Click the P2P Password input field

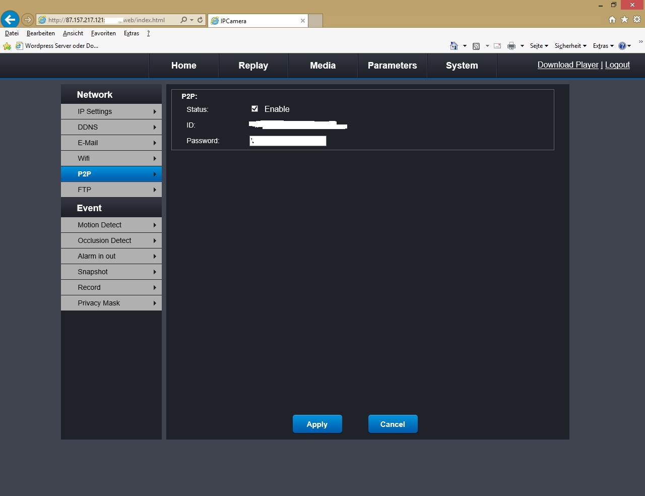[288, 141]
